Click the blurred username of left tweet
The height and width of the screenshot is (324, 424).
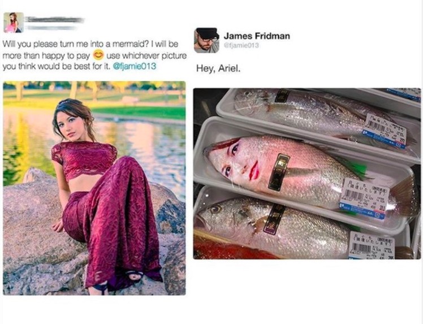click(54, 20)
